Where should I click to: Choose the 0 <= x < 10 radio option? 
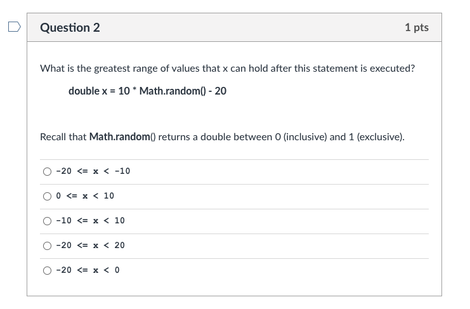47,196
